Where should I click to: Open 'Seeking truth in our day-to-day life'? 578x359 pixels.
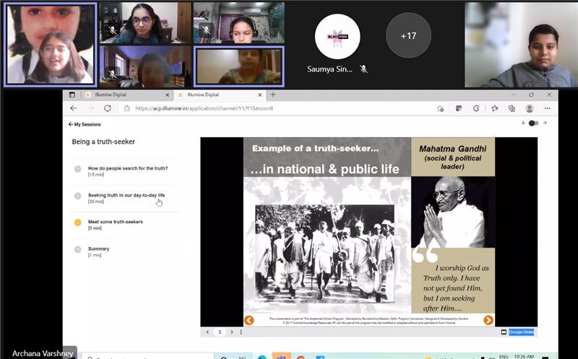click(126, 195)
